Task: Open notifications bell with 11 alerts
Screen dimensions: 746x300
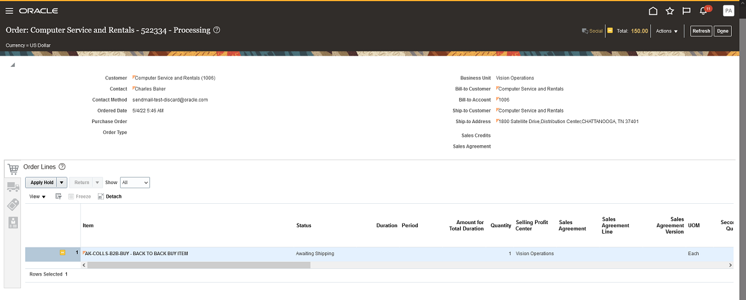Action: (704, 10)
